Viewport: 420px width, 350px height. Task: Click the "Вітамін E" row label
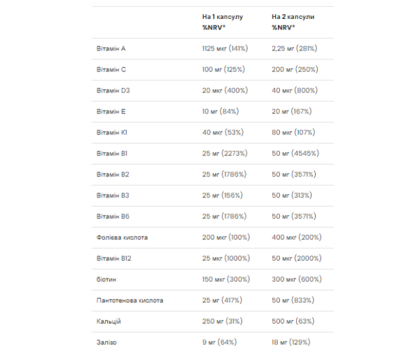coord(111,112)
